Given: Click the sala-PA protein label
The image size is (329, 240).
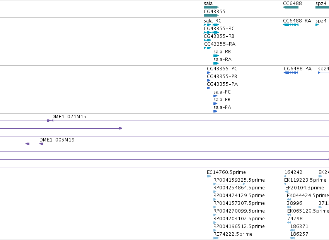Looking at the screenshot, I should (222, 107).
